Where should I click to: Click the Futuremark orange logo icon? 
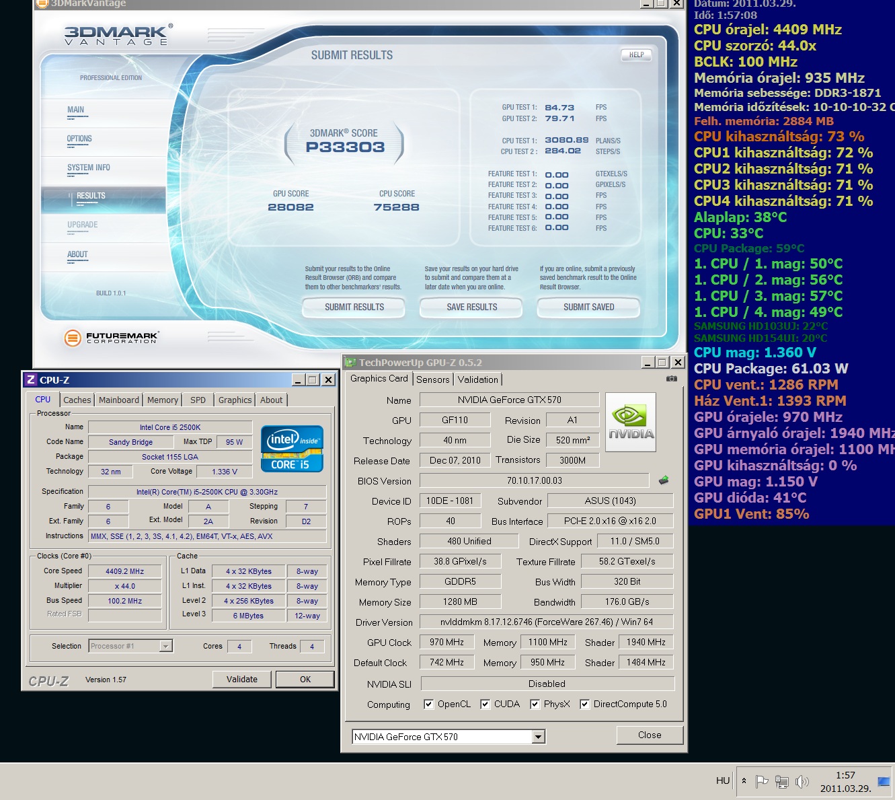point(73,338)
